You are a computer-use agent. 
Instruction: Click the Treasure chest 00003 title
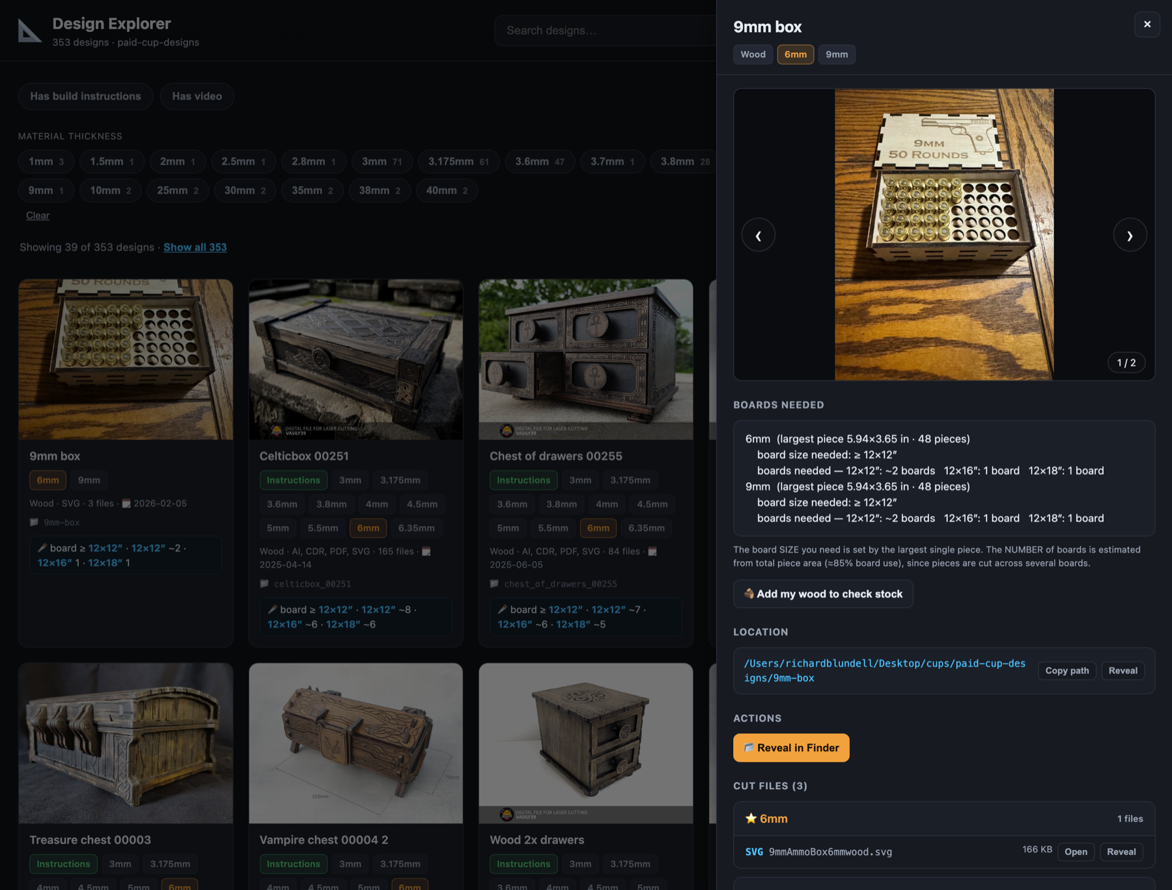pyautogui.click(x=90, y=840)
